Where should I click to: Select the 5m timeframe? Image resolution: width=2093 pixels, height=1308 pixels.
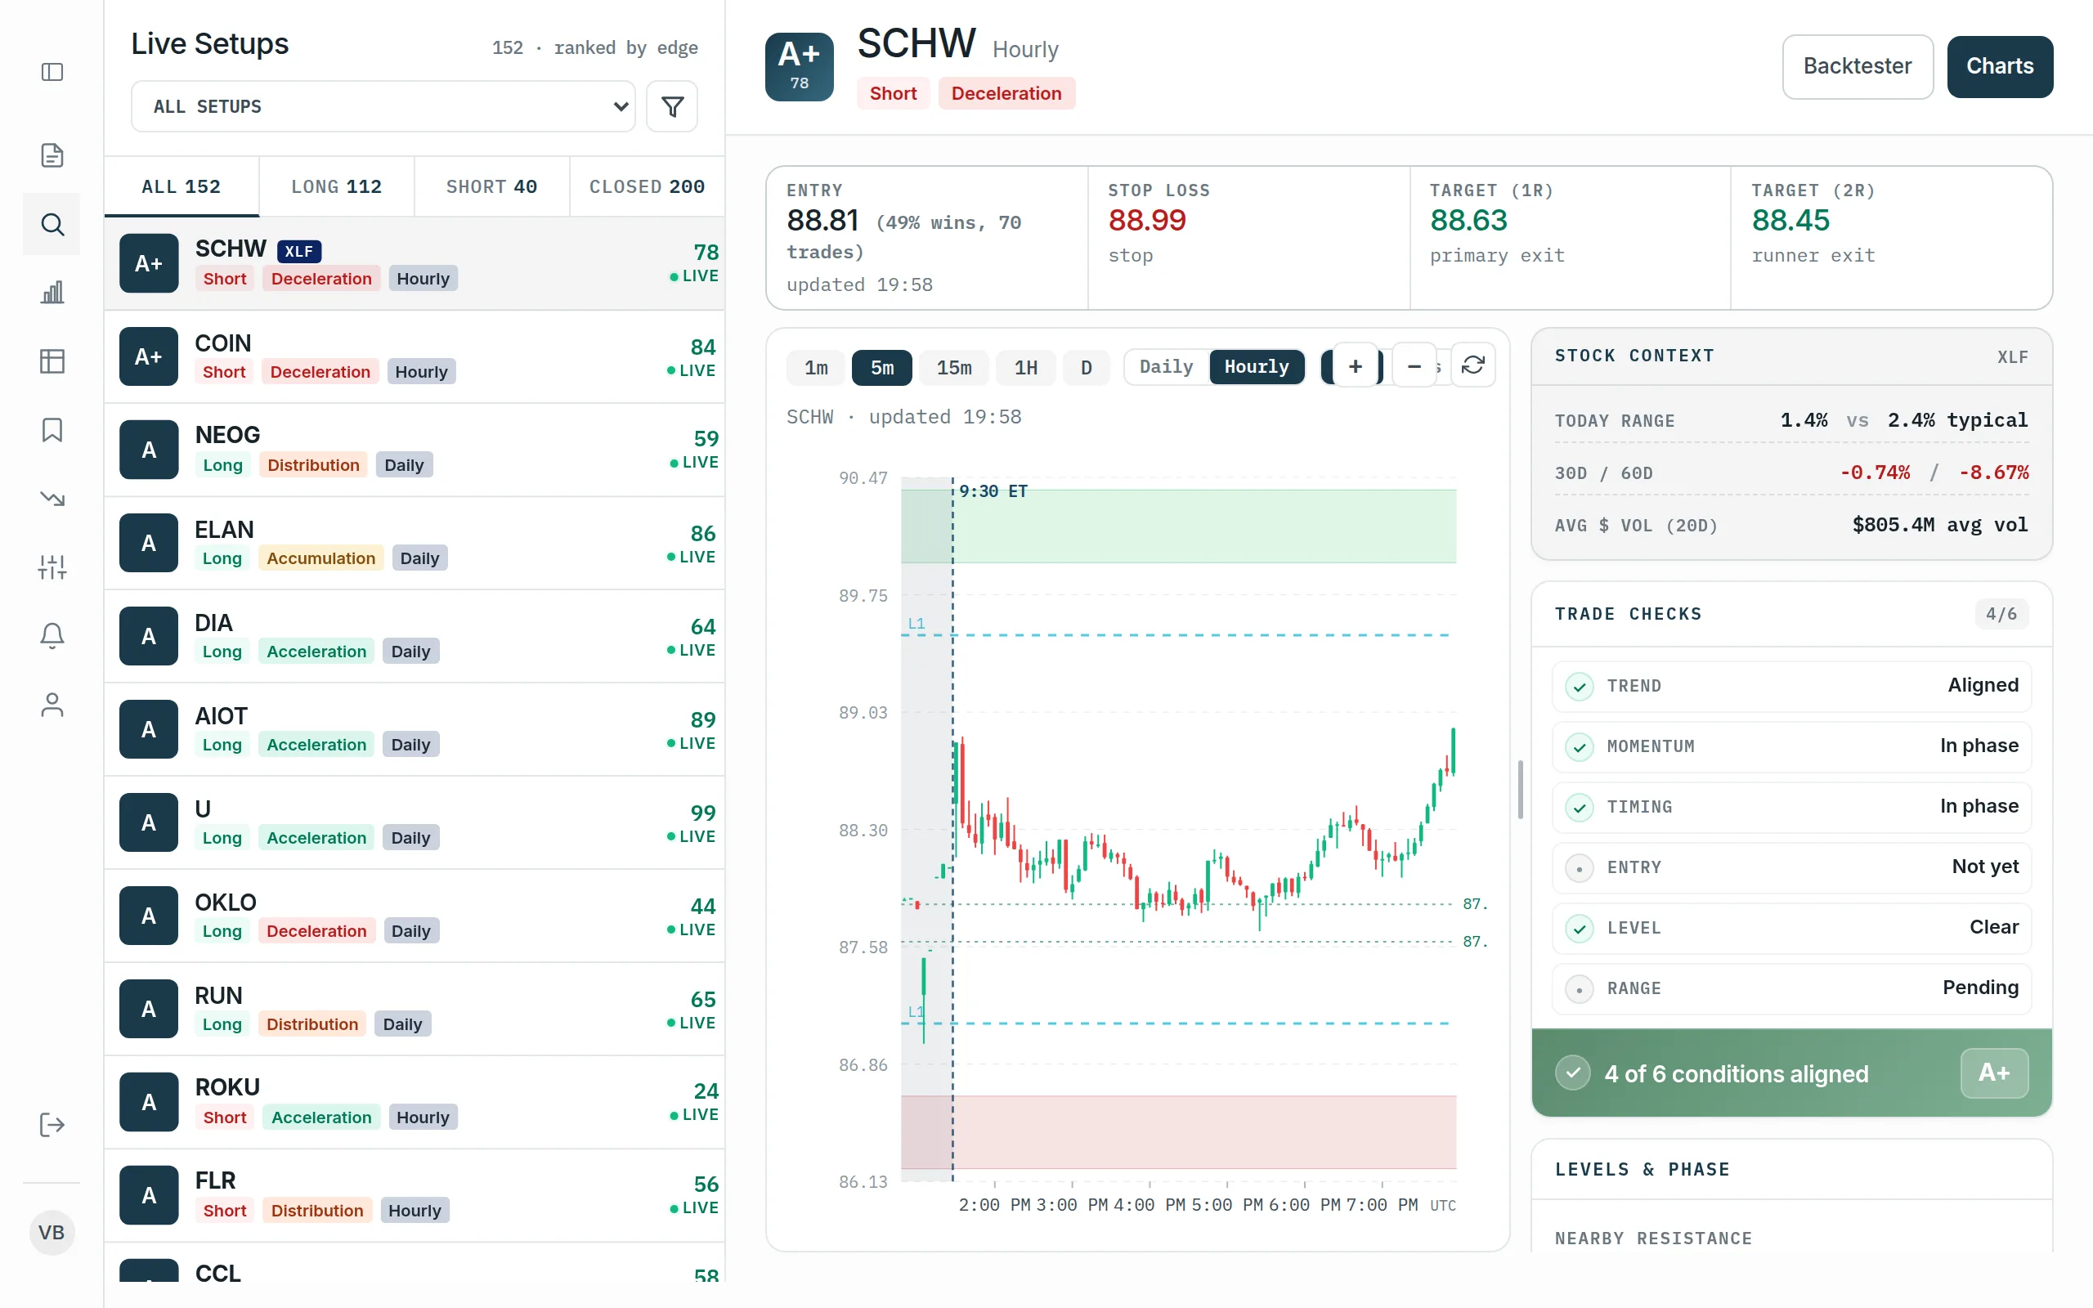pos(882,368)
